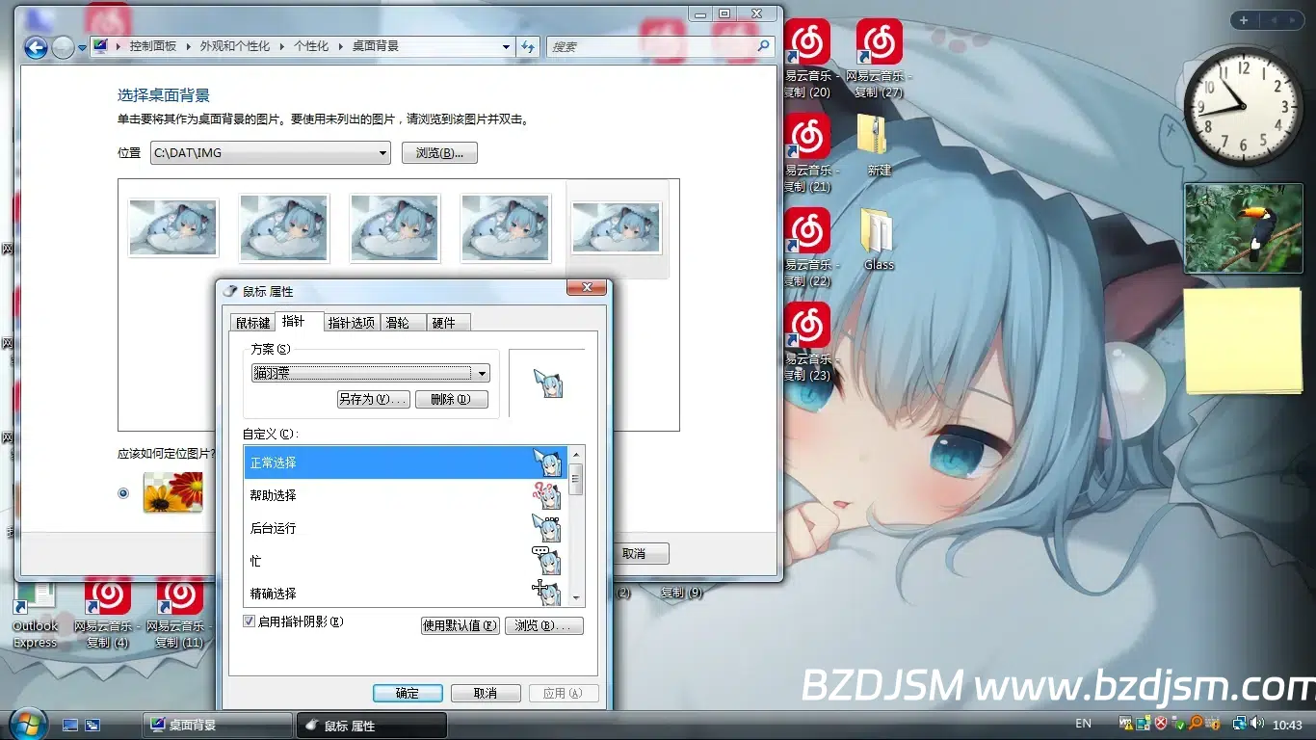Image resolution: width=1316 pixels, height=740 pixels.
Task: Select the 网易云音乐 - 复制 (11) desktop icon
Action: point(179,613)
